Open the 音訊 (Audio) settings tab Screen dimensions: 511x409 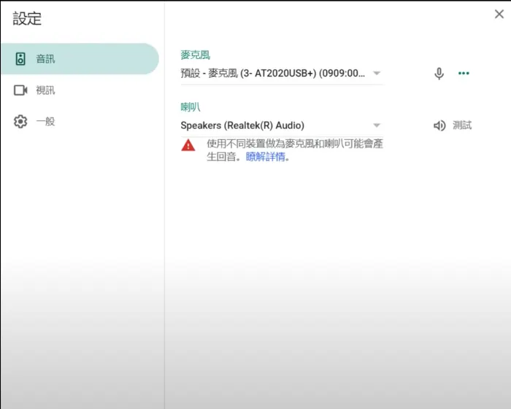80,59
